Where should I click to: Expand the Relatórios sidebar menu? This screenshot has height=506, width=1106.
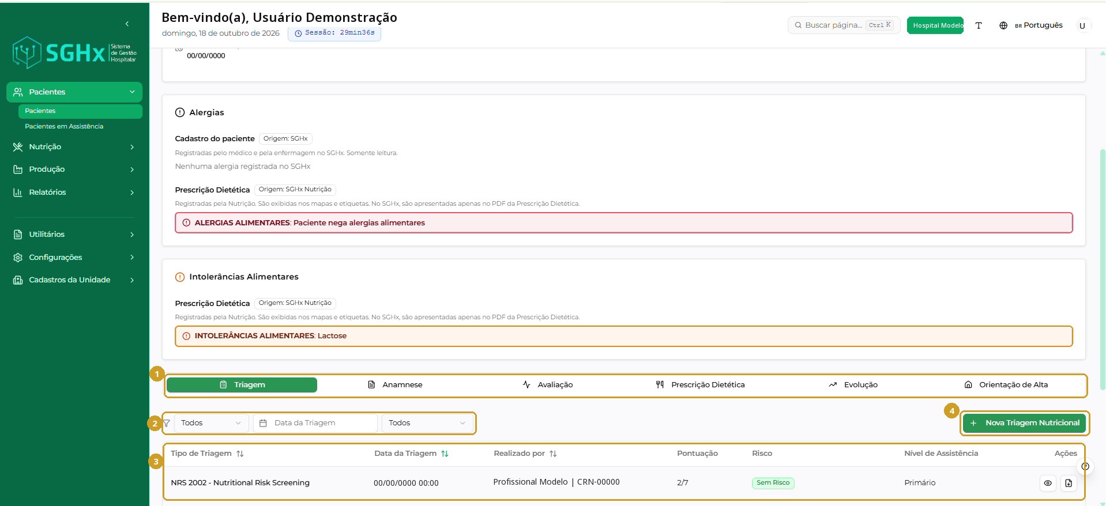[x=74, y=192]
